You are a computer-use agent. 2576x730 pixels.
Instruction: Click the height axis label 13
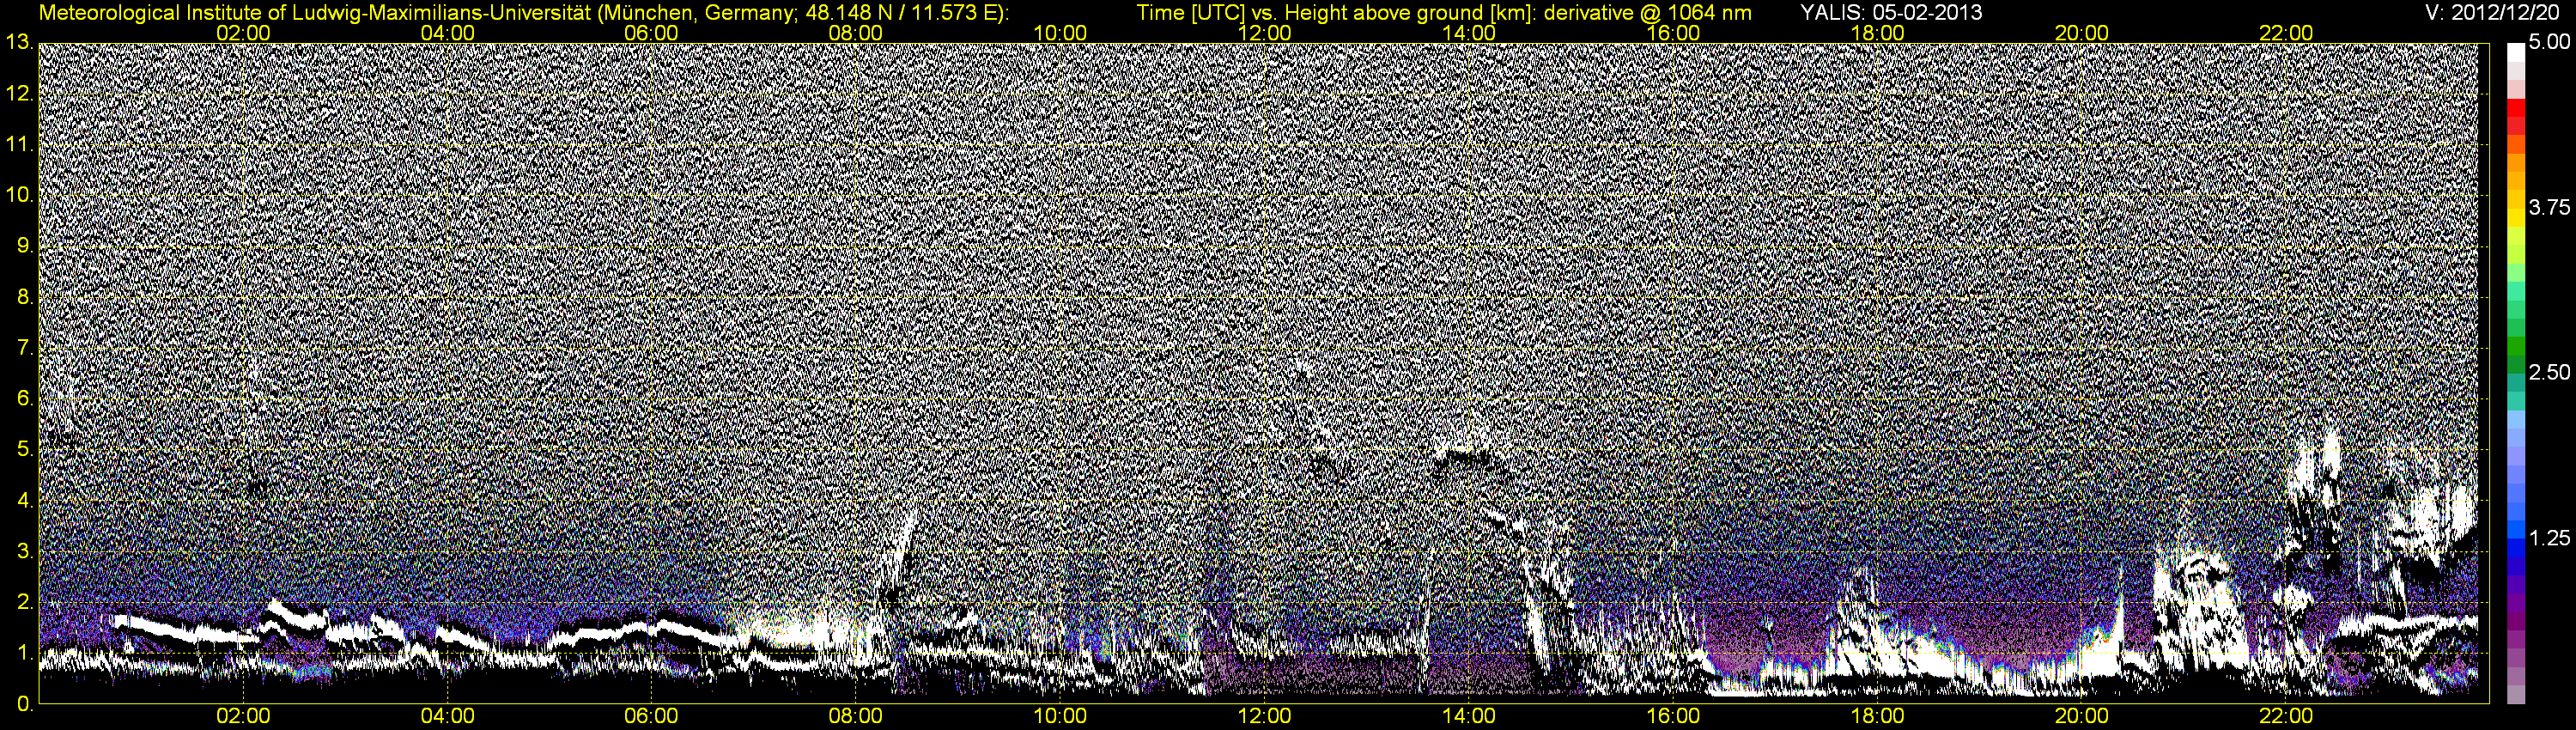[x=19, y=42]
